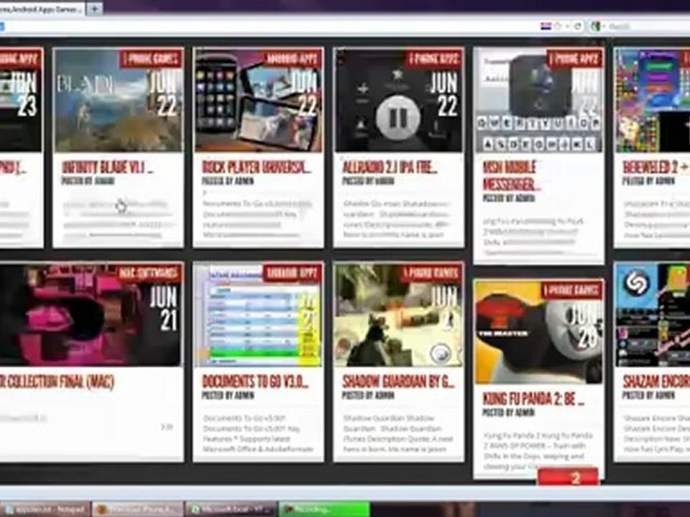Image resolution: width=690 pixels, height=517 pixels.
Task: Go to page 2 via red pagination button
Action: [x=568, y=478]
